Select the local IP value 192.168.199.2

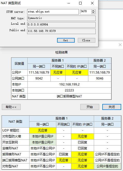pos(70,84)
